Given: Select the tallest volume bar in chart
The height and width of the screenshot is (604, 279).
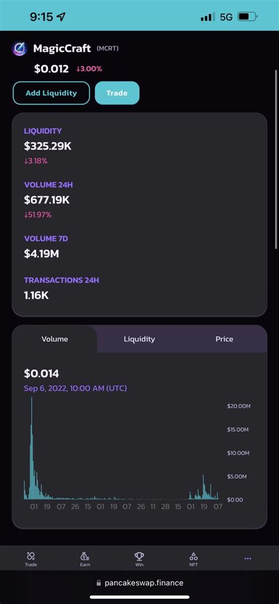Looking at the screenshot, I should pyautogui.click(x=32, y=448).
